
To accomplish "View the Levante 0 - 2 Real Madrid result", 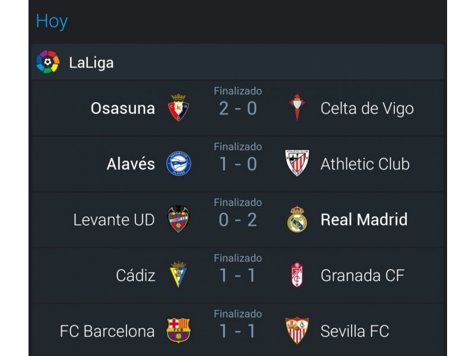I will click(x=238, y=220).
